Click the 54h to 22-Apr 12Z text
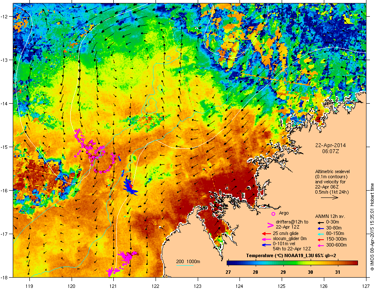This screenshot has height=290, width=375. point(292,249)
